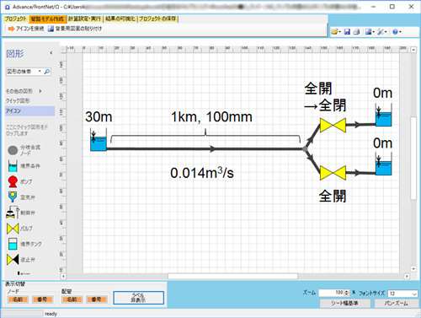Open the プロジェクト tab
Viewport: 421px width, 318px height.
coord(15,19)
